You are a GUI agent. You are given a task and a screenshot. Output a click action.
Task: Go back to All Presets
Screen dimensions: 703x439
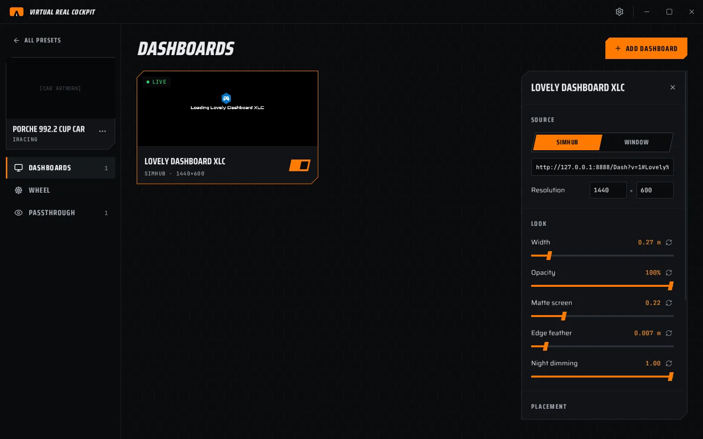coord(38,40)
